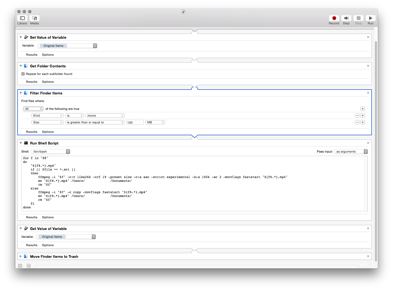Click the shell script area's scrollbar

pyautogui.click(x=366, y=183)
